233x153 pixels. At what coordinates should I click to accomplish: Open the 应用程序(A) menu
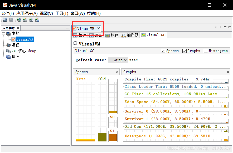[27, 13]
